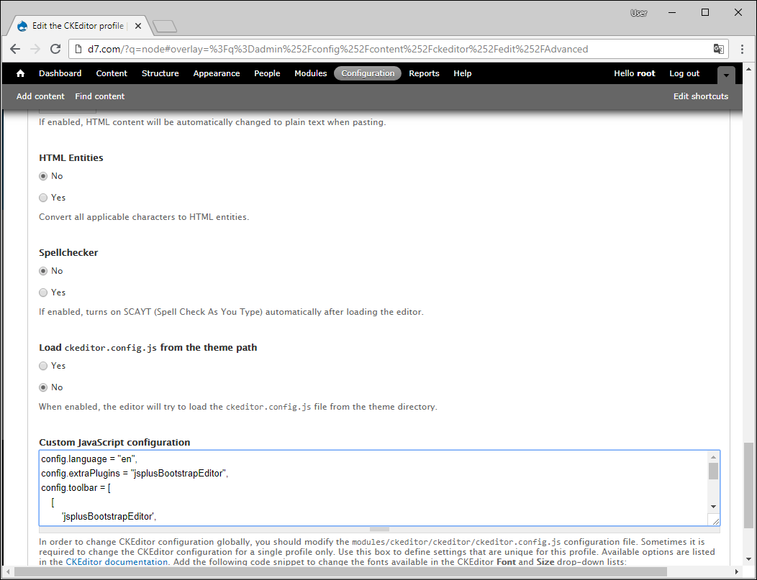The width and height of the screenshot is (757, 580).
Task: Select Yes for Spellchecker
Action: click(43, 293)
